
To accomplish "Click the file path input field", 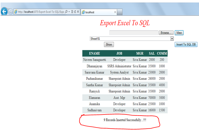I will 134,33.
